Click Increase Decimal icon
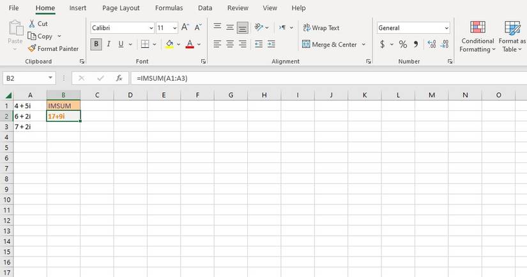This screenshot has height=277, width=527. [x=432, y=44]
